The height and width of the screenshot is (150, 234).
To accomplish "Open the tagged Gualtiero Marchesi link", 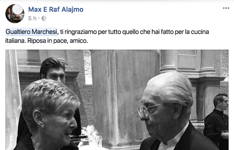I will 31,32.
